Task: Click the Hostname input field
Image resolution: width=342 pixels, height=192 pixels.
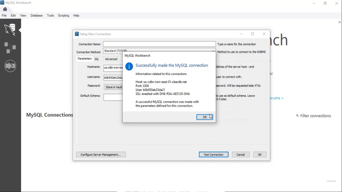Action: pyautogui.click(x=113, y=68)
